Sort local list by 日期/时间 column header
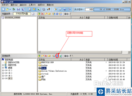 (117, 60)
